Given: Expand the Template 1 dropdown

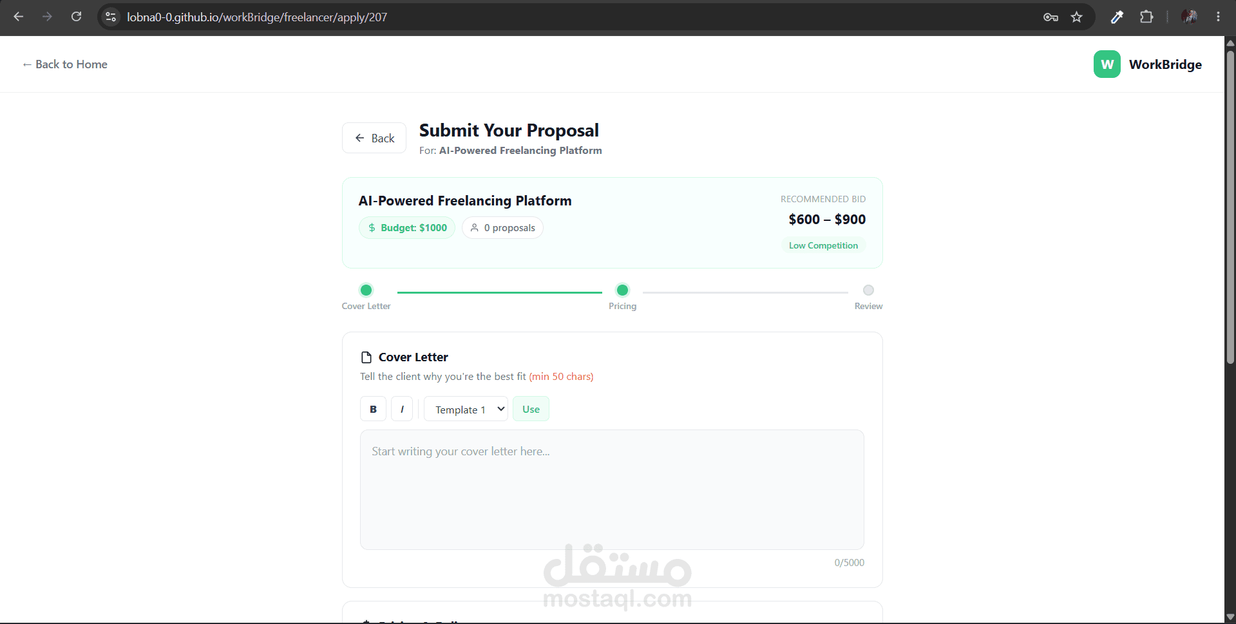Looking at the screenshot, I should point(466,409).
